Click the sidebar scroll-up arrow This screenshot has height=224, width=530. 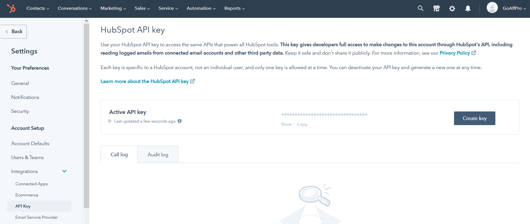(x=86, y=21)
